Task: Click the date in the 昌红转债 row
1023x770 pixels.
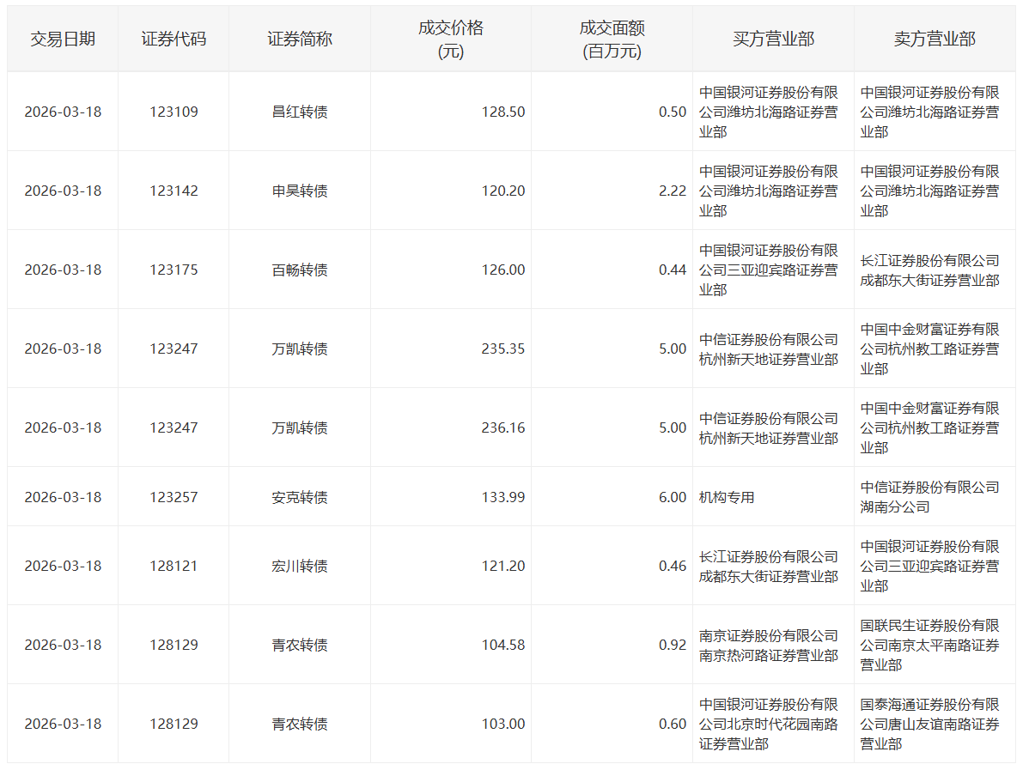Action: coord(63,112)
